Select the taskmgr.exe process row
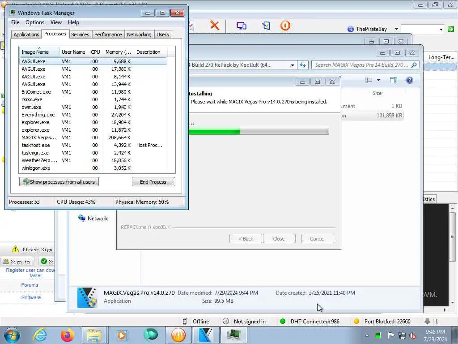Screen dimensions: 458x344 tap(93, 153)
